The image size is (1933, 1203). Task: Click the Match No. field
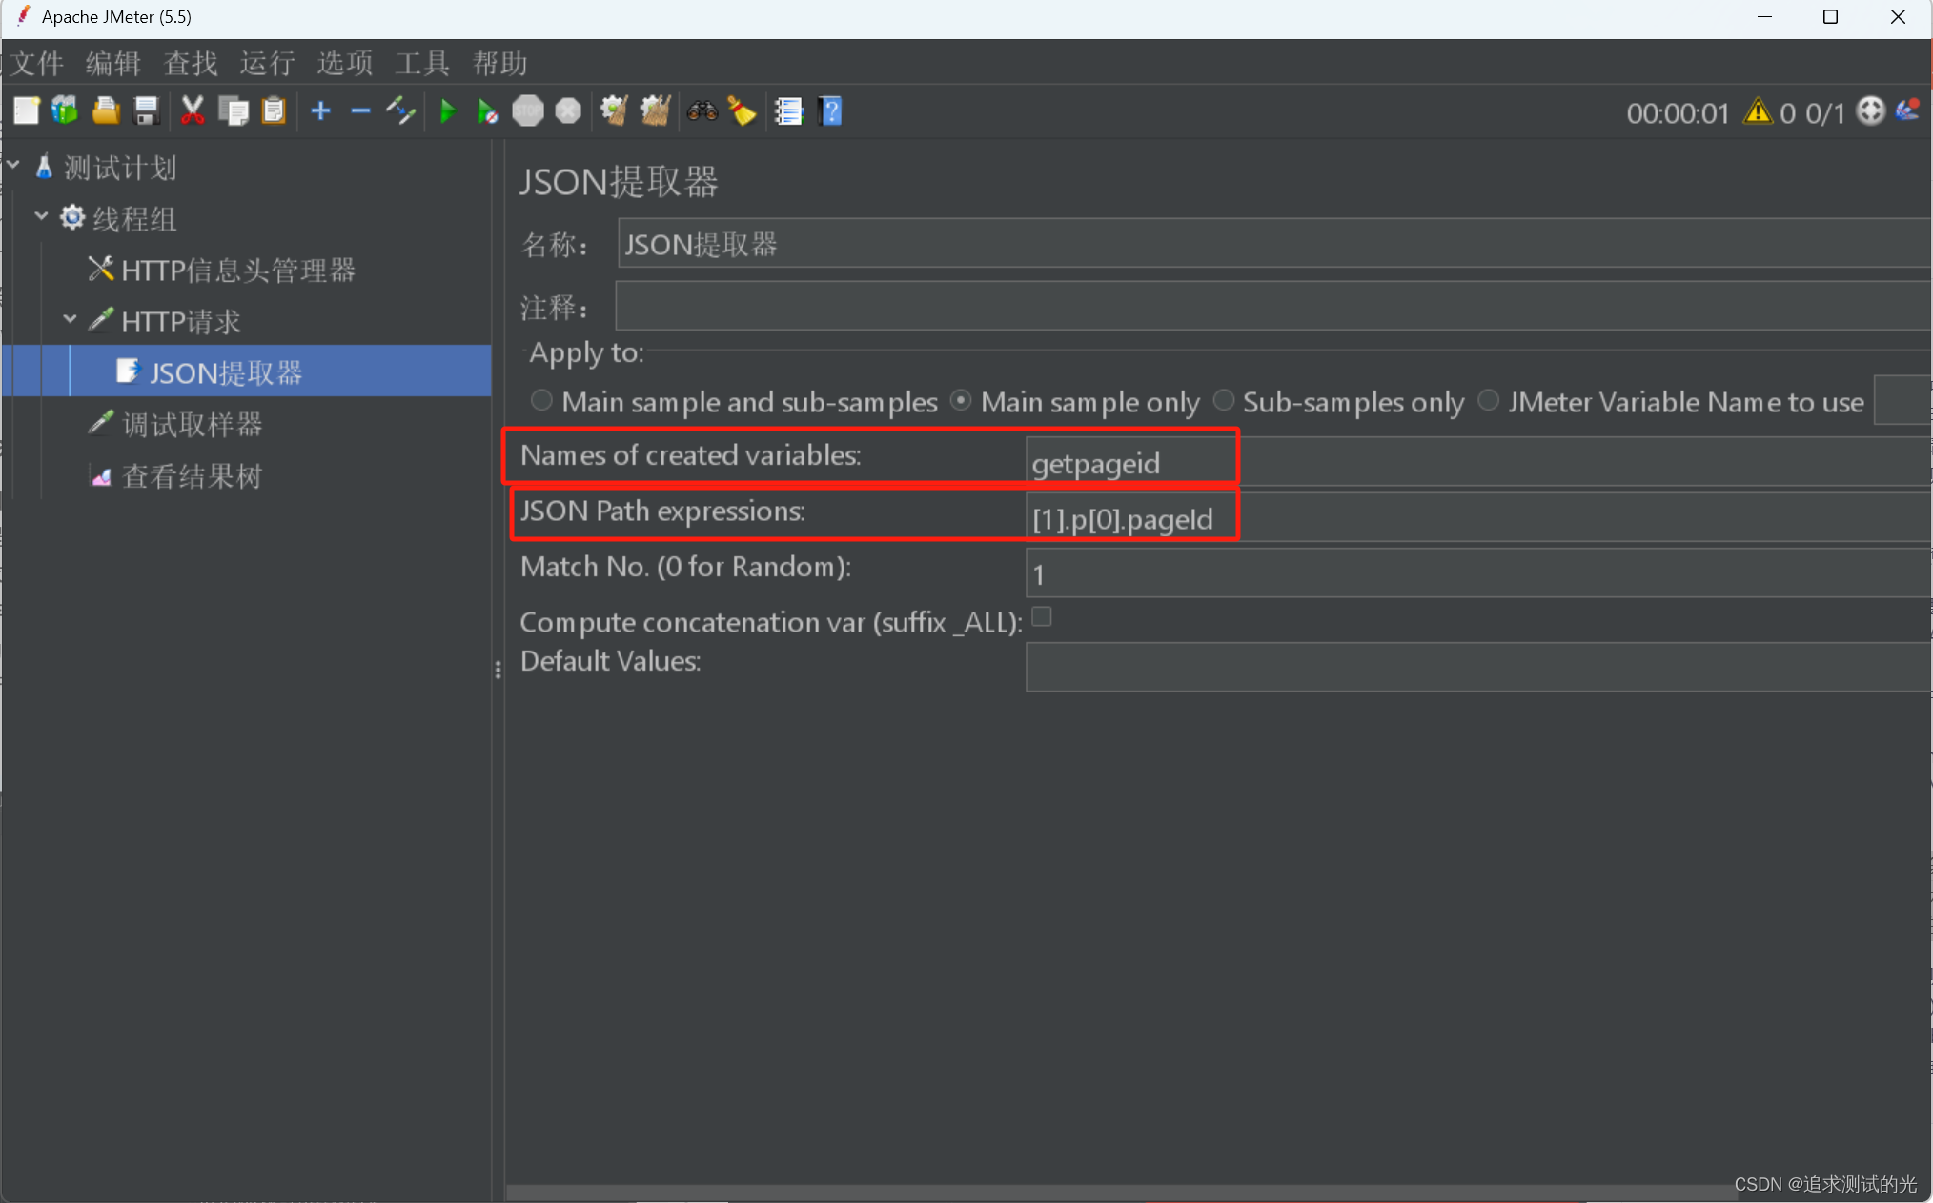coord(1478,572)
